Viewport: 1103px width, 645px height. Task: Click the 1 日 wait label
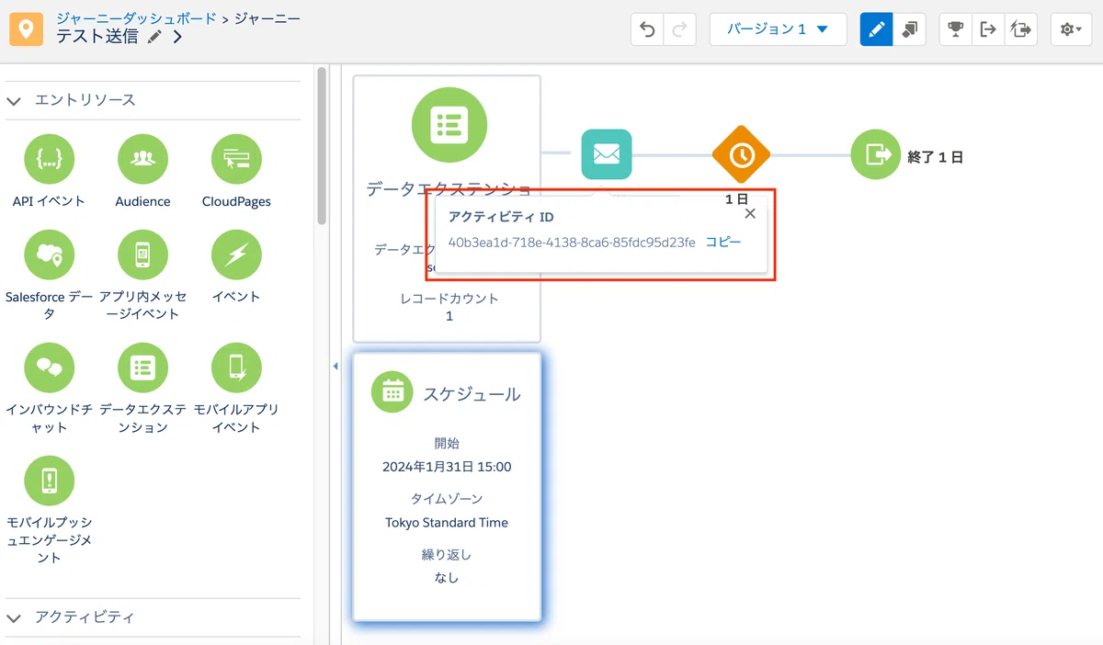(x=736, y=198)
